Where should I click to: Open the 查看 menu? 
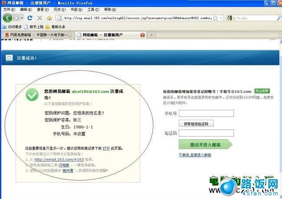43,10
